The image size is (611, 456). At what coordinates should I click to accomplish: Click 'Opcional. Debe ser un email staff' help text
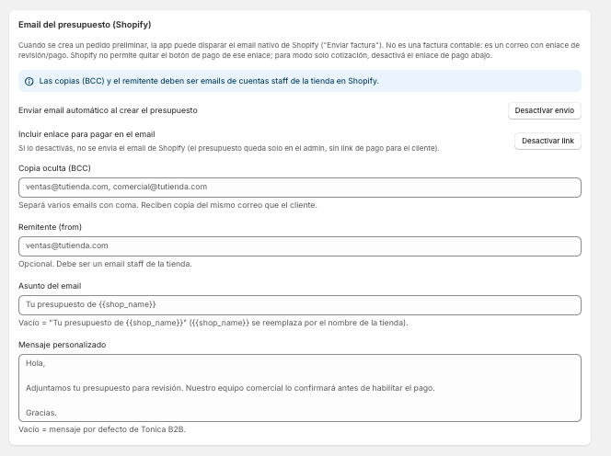(105, 264)
